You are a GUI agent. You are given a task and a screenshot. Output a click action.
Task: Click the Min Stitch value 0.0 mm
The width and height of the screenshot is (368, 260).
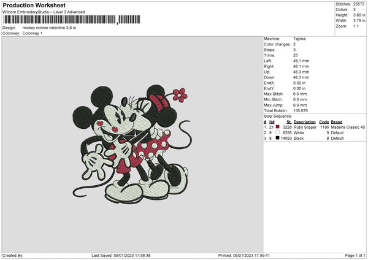point(300,100)
